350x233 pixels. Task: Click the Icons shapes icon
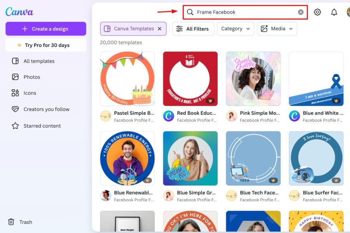coord(15,93)
